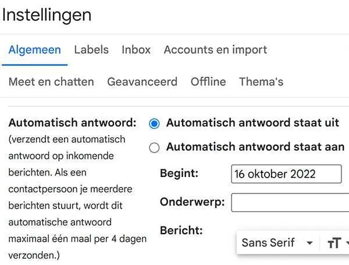The image size is (349, 265).
Task: Switch to the Offline tab
Action: tap(208, 82)
